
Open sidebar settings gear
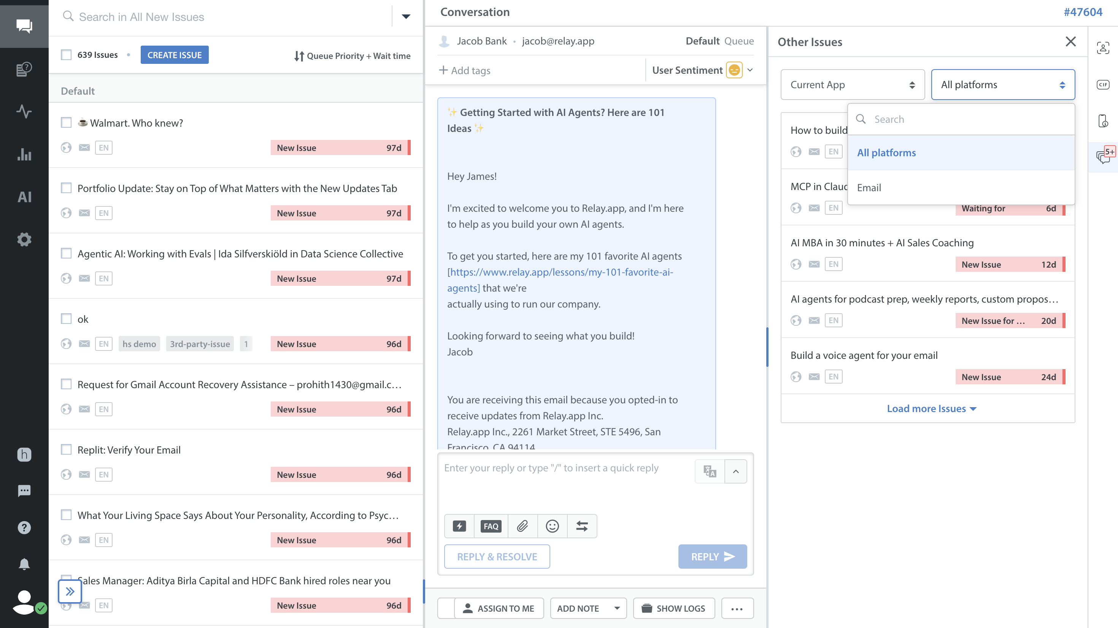pyautogui.click(x=24, y=239)
